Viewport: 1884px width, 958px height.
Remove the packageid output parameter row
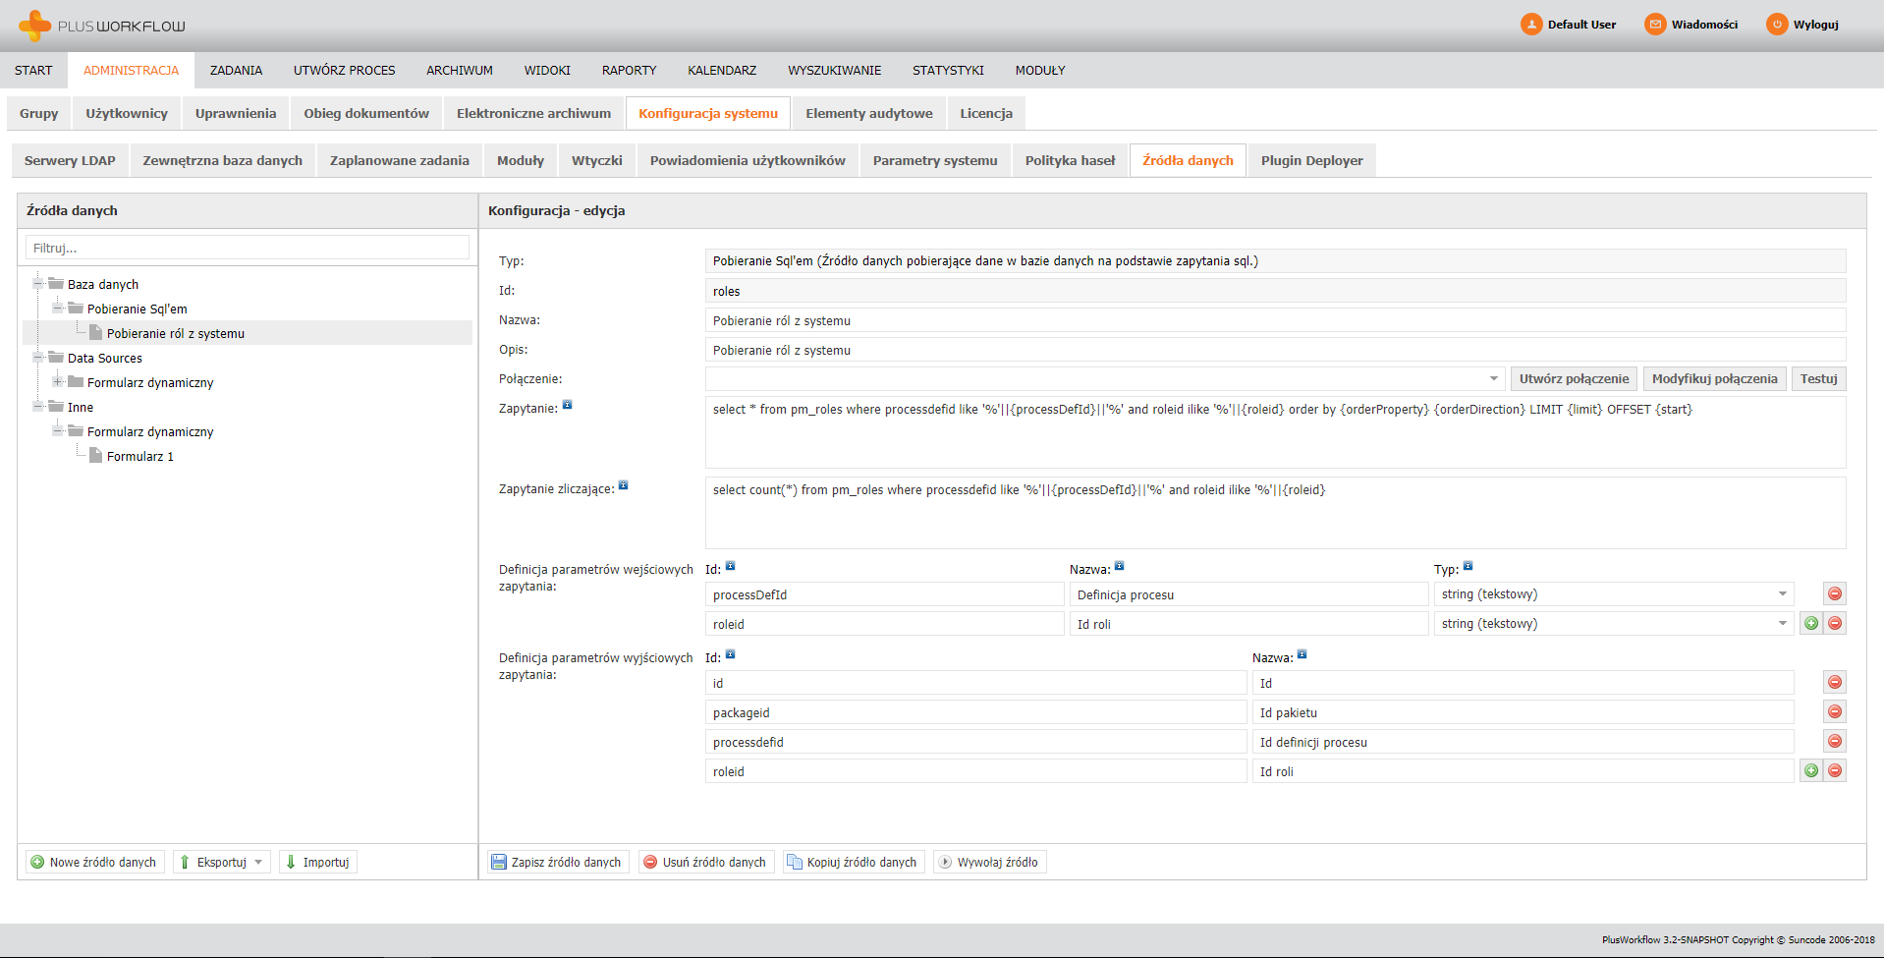[1834, 711]
